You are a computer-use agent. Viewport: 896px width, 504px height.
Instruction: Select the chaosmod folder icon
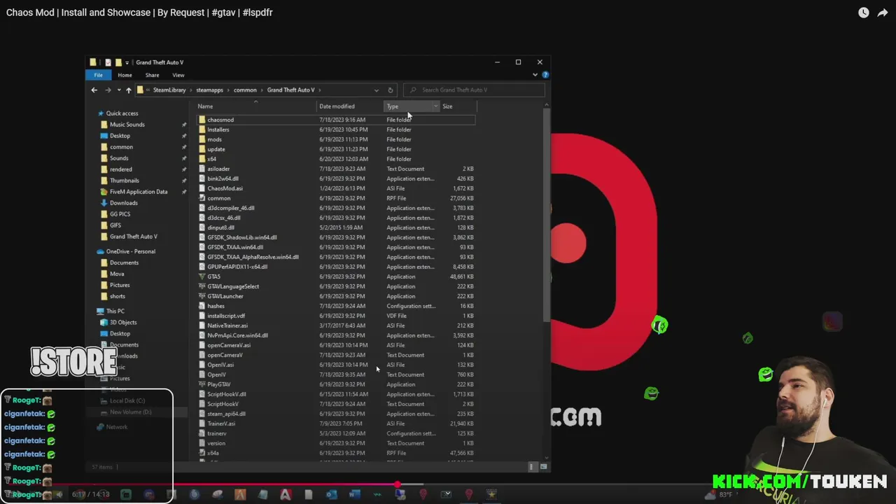click(202, 120)
